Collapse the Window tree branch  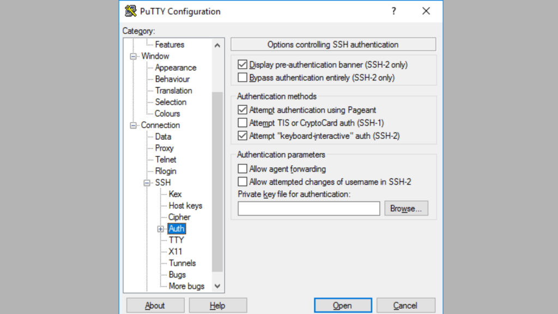pos(133,56)
